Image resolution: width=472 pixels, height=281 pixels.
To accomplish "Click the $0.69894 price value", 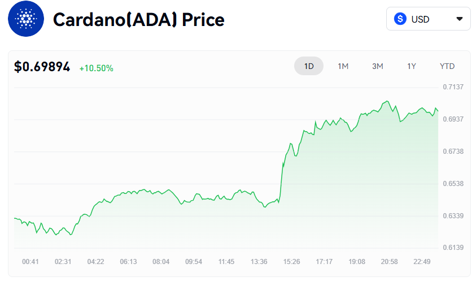I will coord(42,67).
